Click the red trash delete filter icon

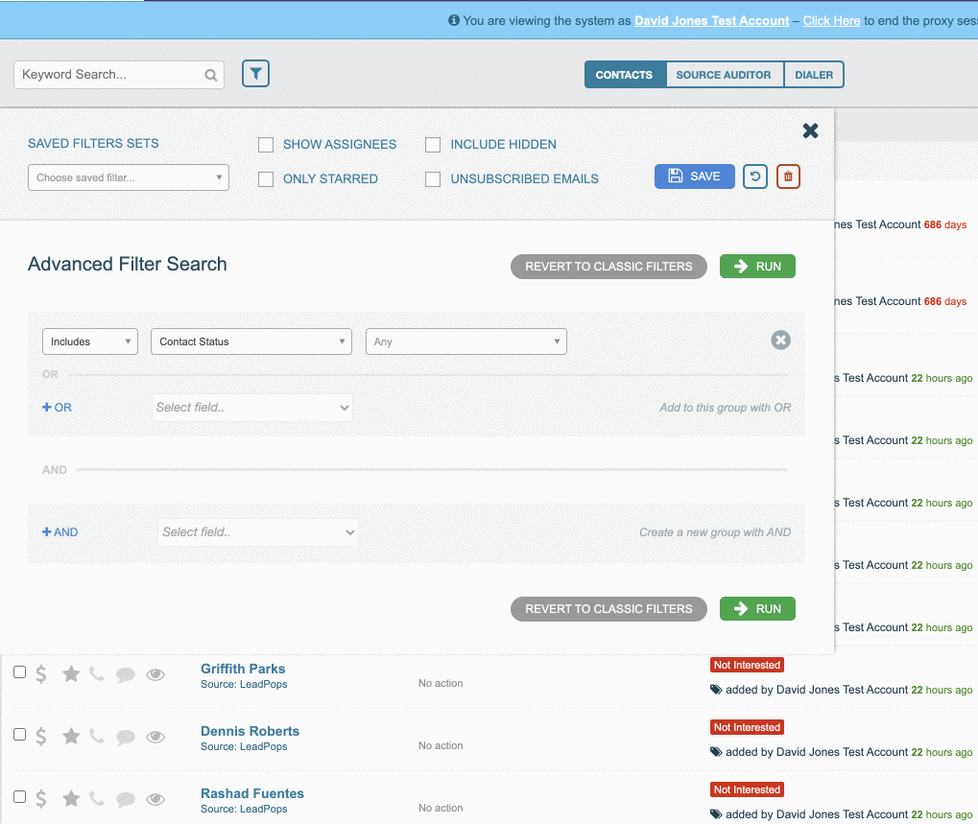point(788,177)
